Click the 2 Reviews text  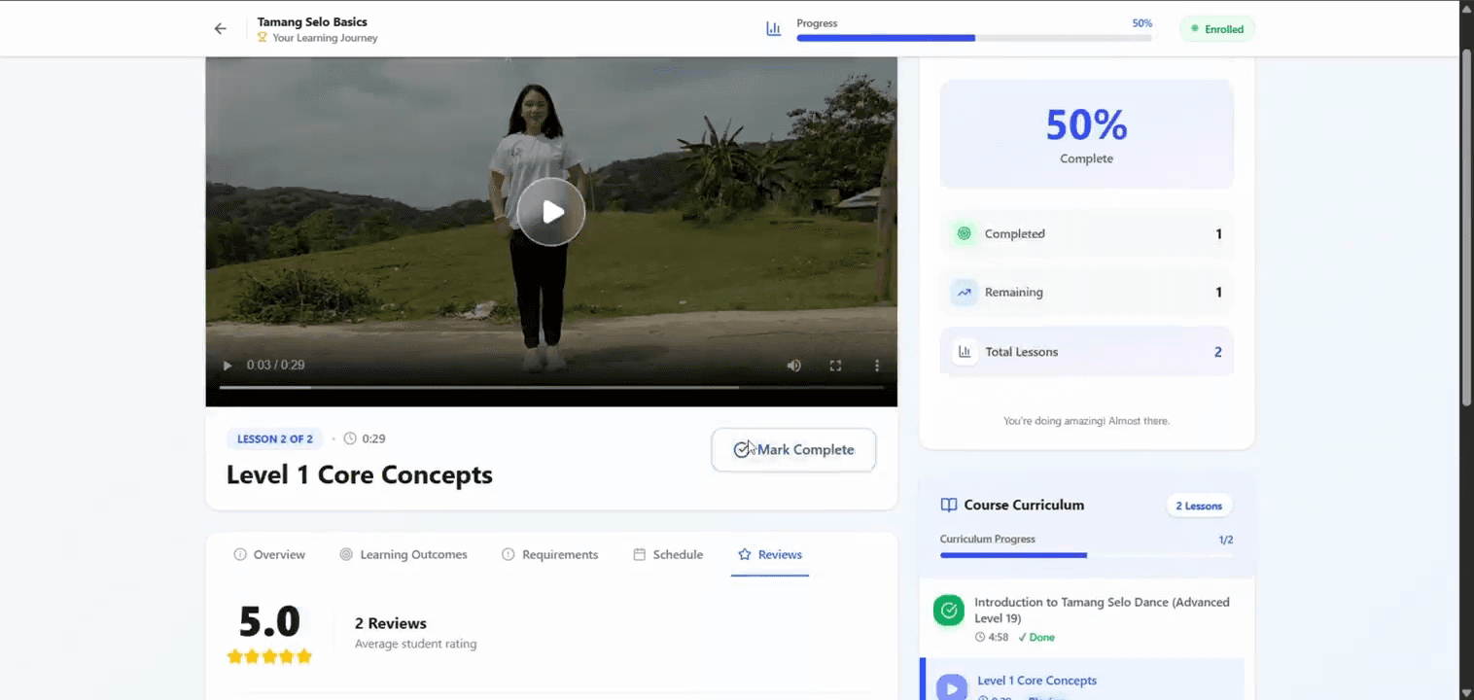(391, 623)
